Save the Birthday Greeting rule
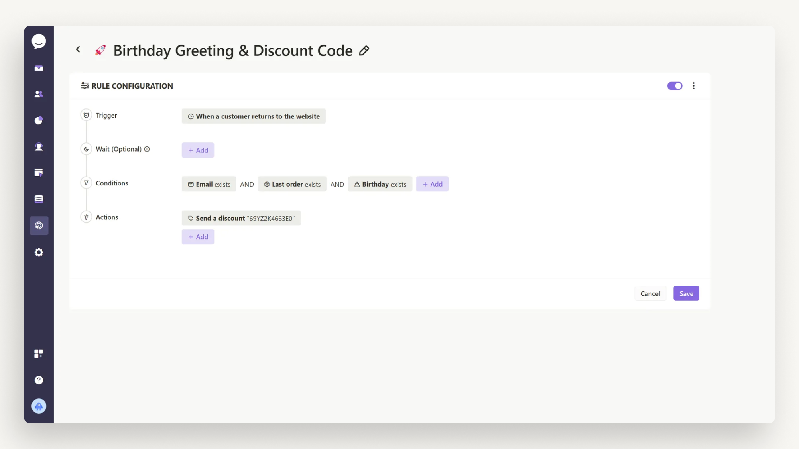 pos(686,293)
